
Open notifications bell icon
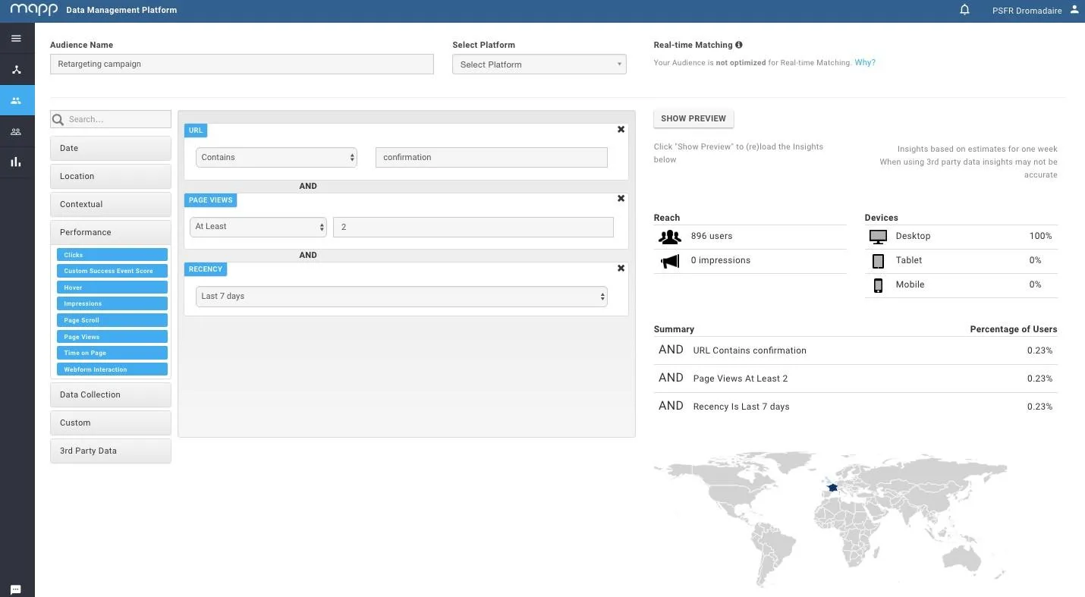click(x=964, y=11)
